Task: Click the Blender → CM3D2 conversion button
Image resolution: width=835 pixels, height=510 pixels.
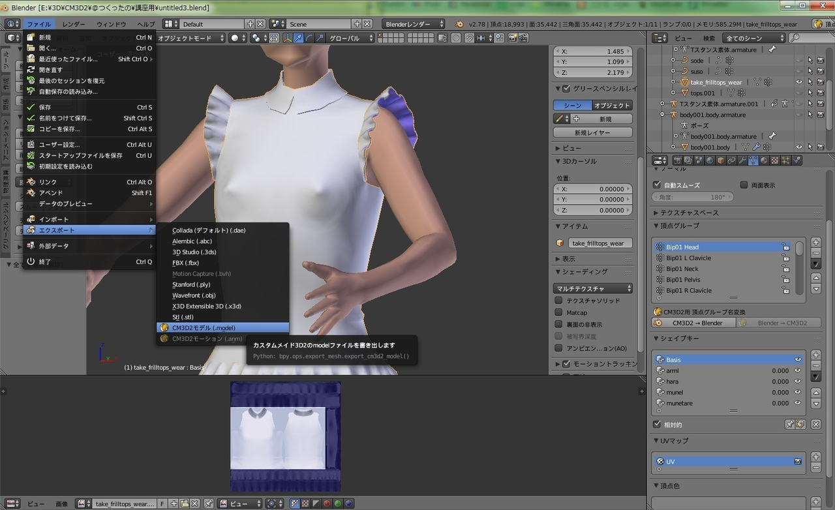Action: [x=780, y=323]
